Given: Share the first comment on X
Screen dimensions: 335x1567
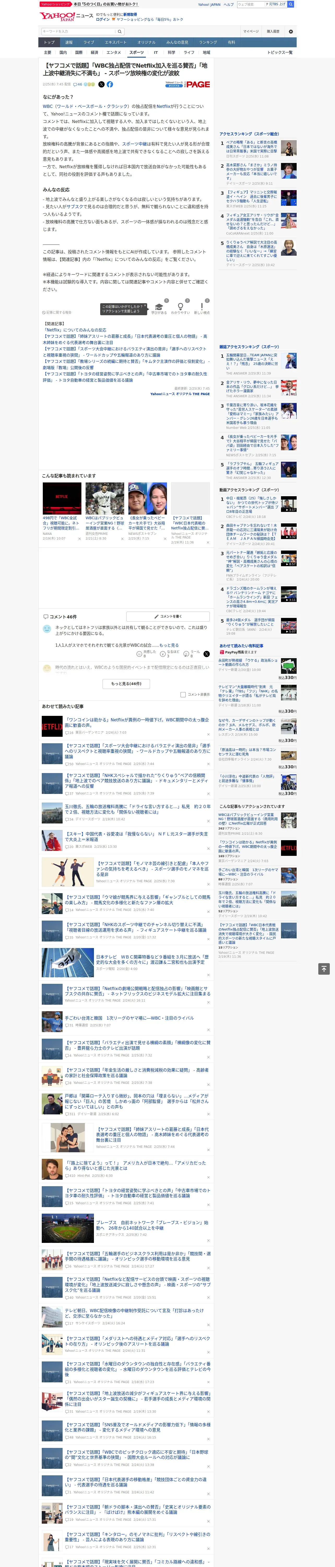Looking at the screenshot, I should point(207,654).
